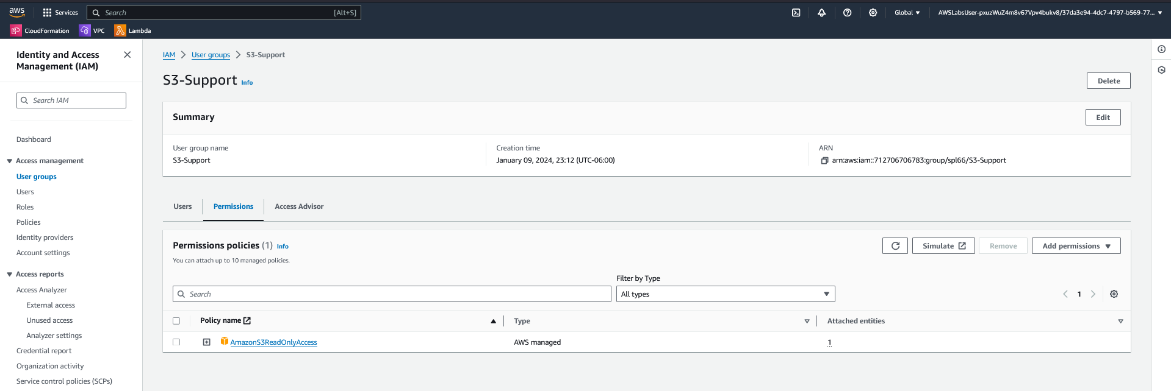Open Analyzer settings in sidebar

(54, 336)
